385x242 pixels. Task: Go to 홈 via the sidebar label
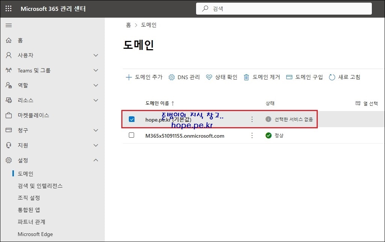click(x=20, y=40)
